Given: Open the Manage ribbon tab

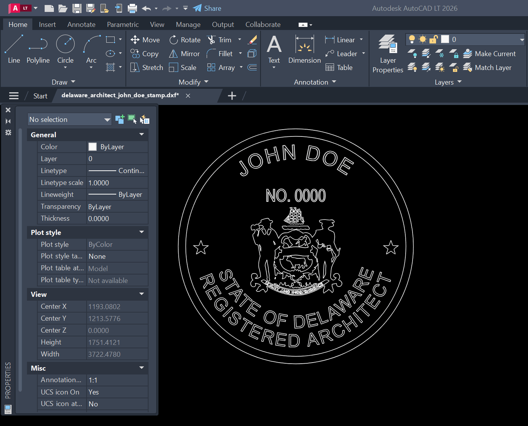Looking at the screenshot, I should 188,25.
